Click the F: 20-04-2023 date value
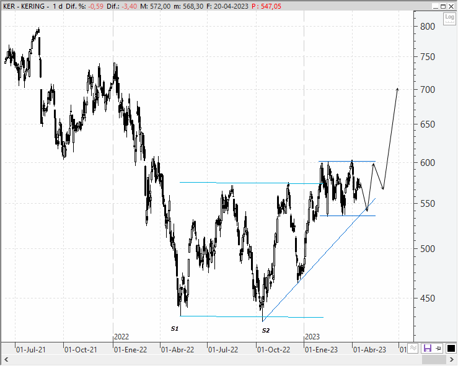Screen dimensions: 458x366 pos(227,6)
